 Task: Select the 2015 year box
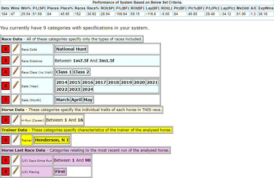75,82
